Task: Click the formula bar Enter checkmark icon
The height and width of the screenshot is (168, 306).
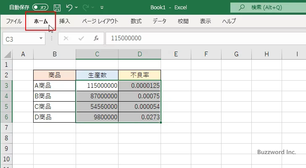Action: tap(81, 38)
